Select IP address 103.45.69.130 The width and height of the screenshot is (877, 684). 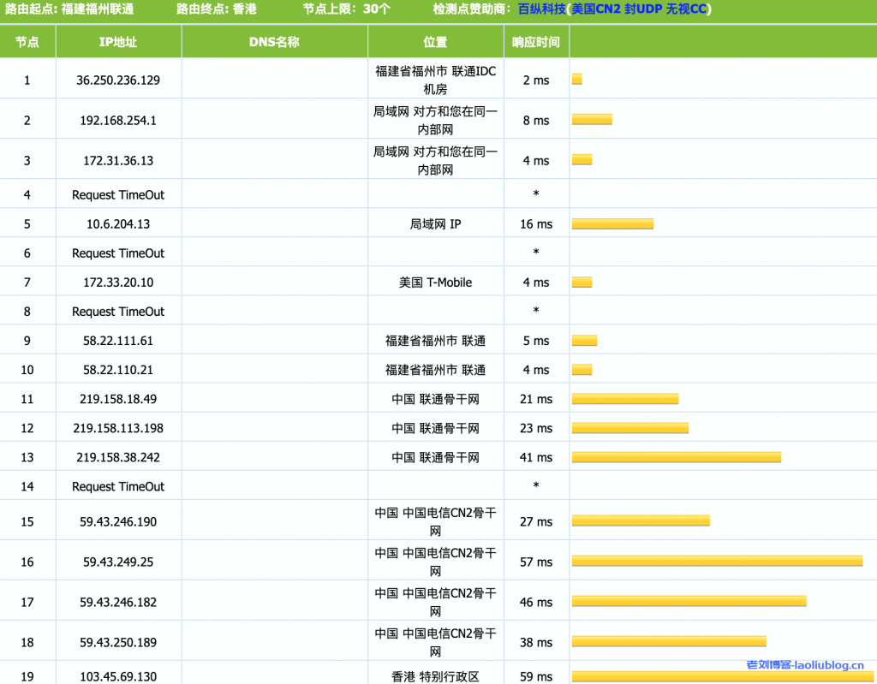pyautogui.click(x=118, y=676)
